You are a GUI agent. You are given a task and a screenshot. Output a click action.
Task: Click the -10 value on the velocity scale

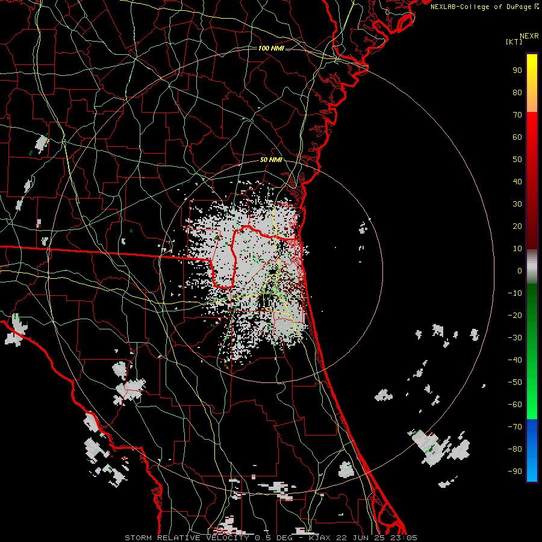point(515,293)
